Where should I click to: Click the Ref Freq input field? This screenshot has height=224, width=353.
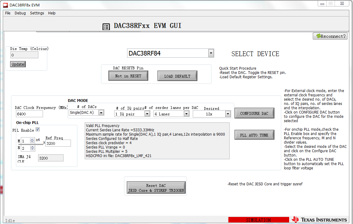(58, 143)
